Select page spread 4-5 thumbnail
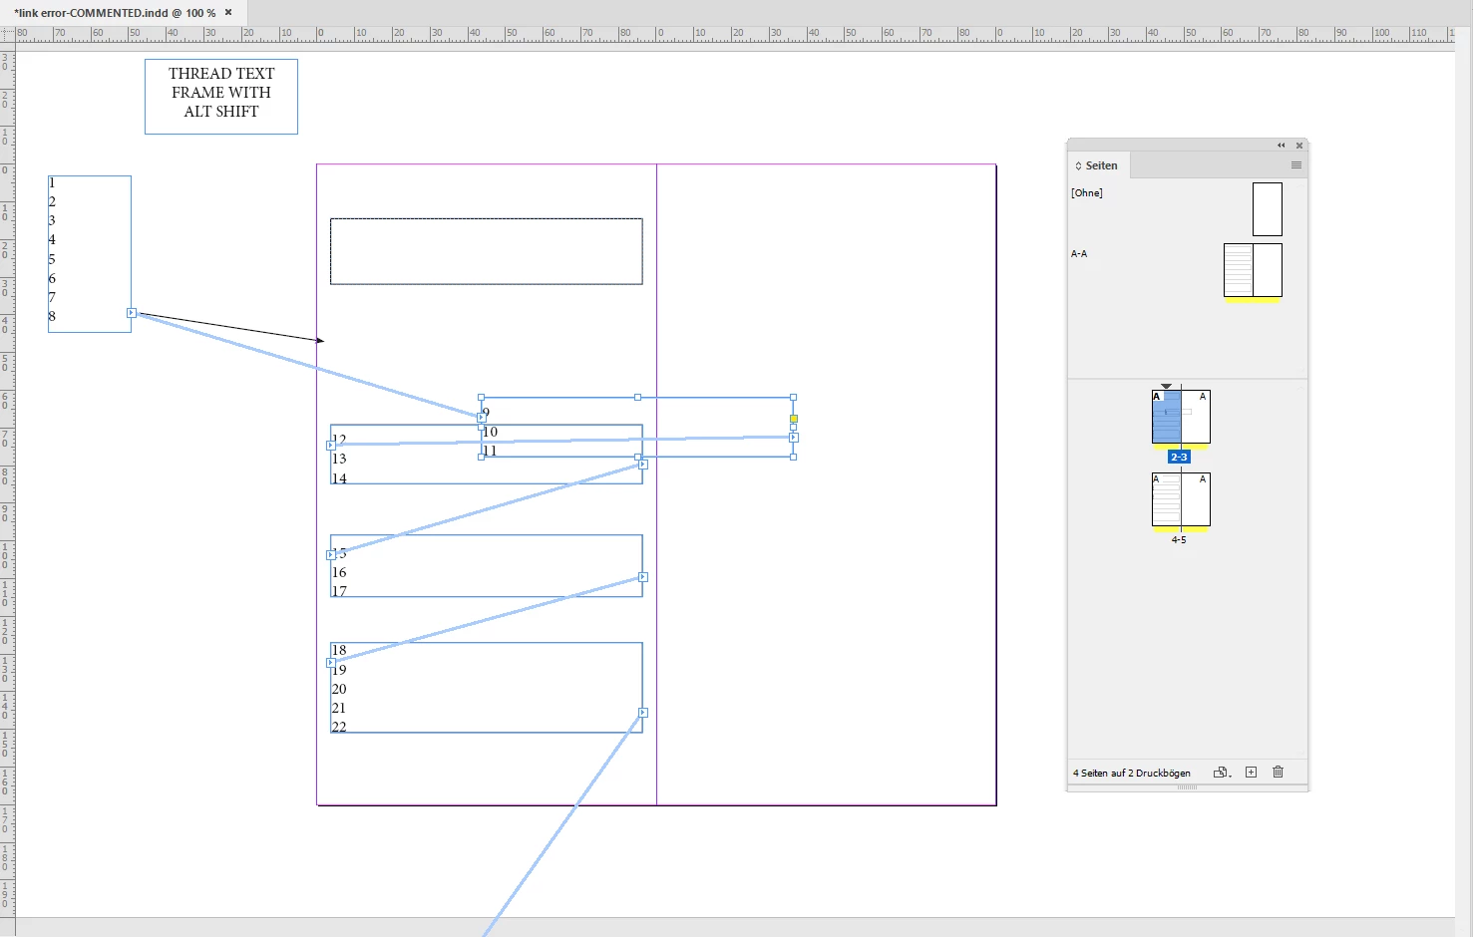 tap(1181, 499)
